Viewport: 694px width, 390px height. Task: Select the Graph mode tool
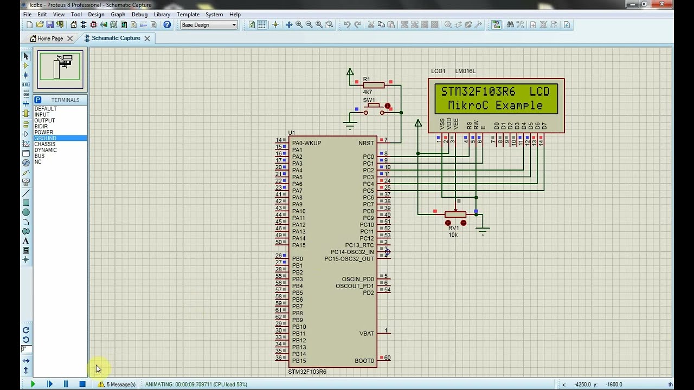(x=25, y=144)
